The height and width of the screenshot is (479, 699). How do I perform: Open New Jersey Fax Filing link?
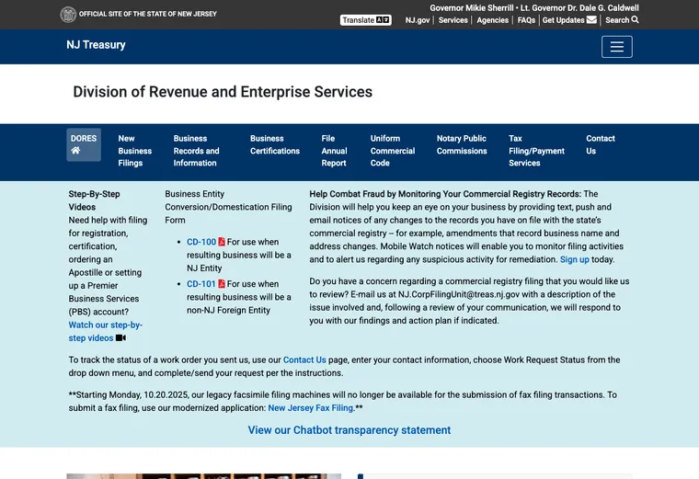(311, 407)
